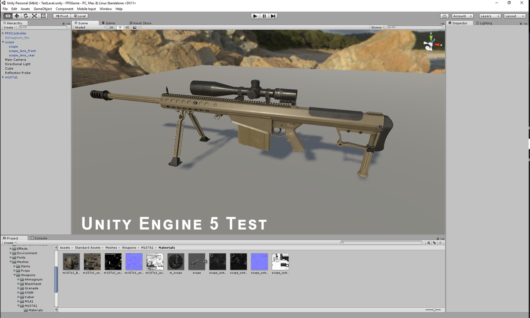Switch to the Lighting tab
Viewport: 530px width, 318px height.
click(x=484, y=23)
